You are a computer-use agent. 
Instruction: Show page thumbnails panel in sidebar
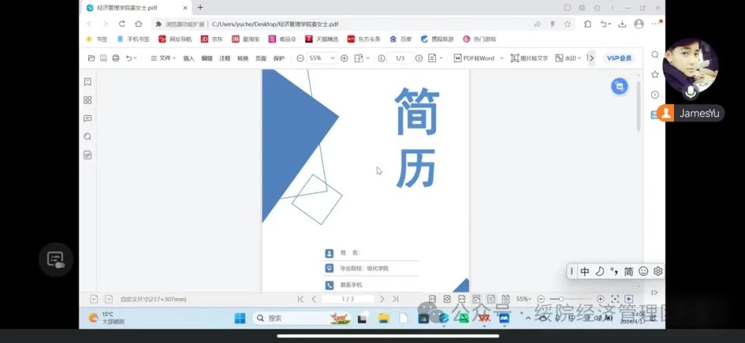coord(88,100)
